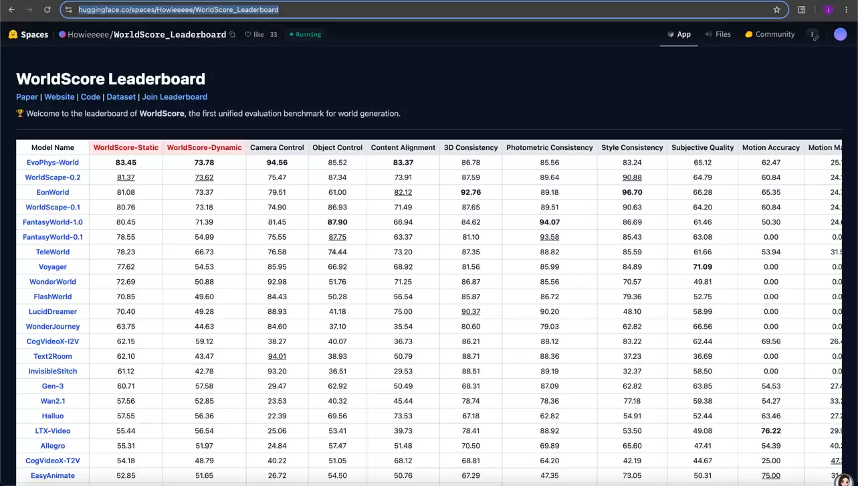The image size is (858, 486).
Task: Open the Chrome profile avatar
Action: (x=828, y=10)
